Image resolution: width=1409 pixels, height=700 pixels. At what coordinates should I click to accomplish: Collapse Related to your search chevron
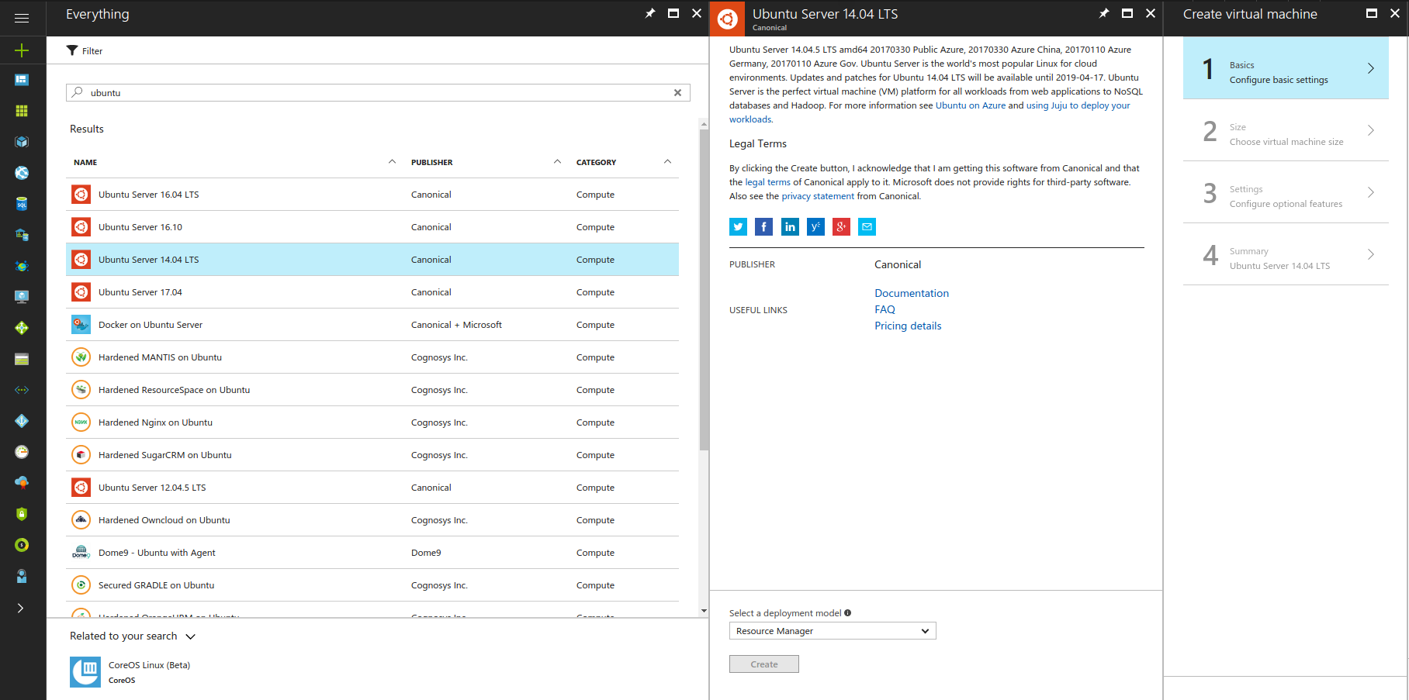pyautogui.click(x=191, y=636)
